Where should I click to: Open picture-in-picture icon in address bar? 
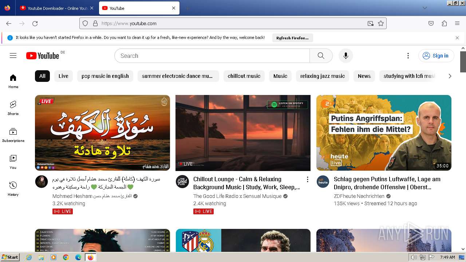coord(371,23)
